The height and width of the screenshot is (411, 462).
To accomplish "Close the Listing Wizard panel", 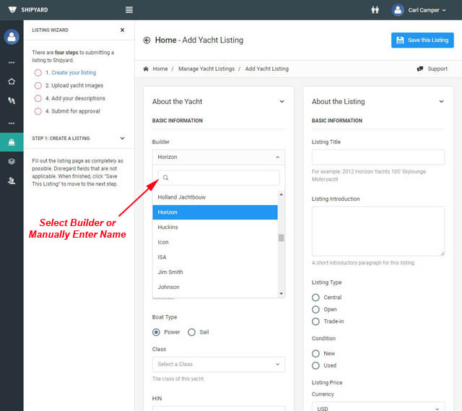I will tap(122, 30).
